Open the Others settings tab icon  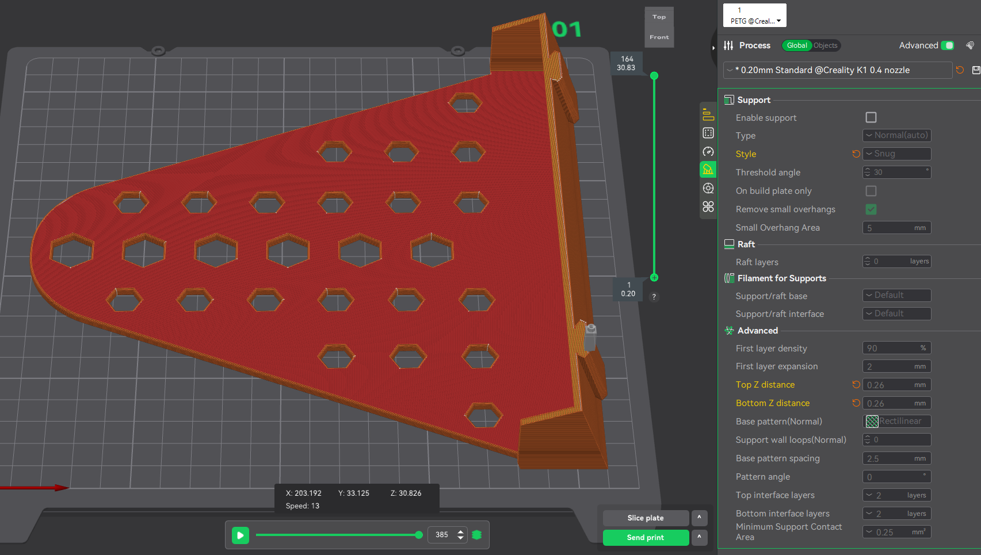point(708,206)
